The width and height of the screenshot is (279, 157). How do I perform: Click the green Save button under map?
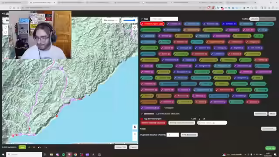(x=22, y=147)
